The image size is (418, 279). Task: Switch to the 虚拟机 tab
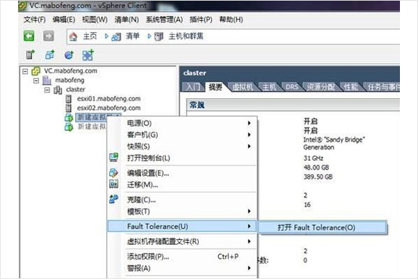242,87
